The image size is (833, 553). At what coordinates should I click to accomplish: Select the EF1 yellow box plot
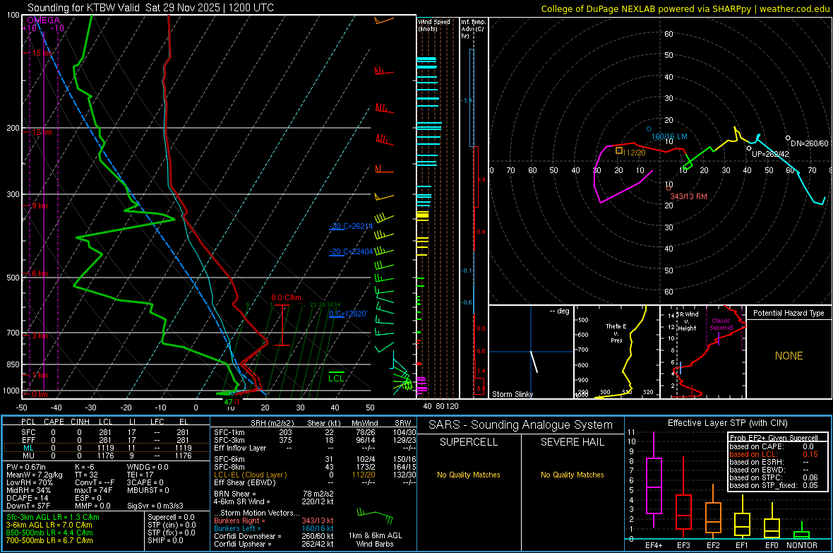coord(742,516)
